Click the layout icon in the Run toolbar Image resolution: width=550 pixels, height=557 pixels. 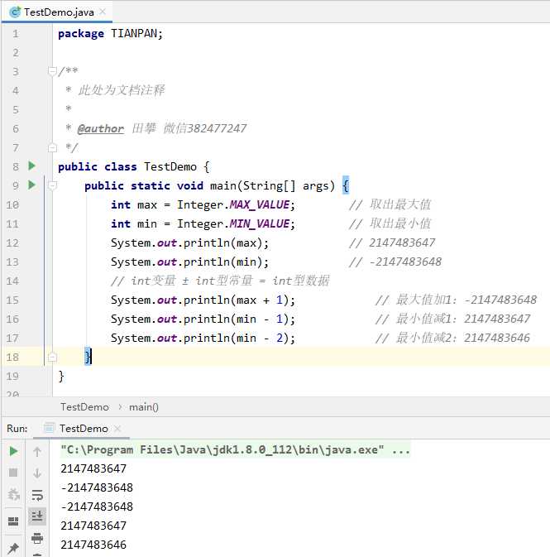coord(13,521)
